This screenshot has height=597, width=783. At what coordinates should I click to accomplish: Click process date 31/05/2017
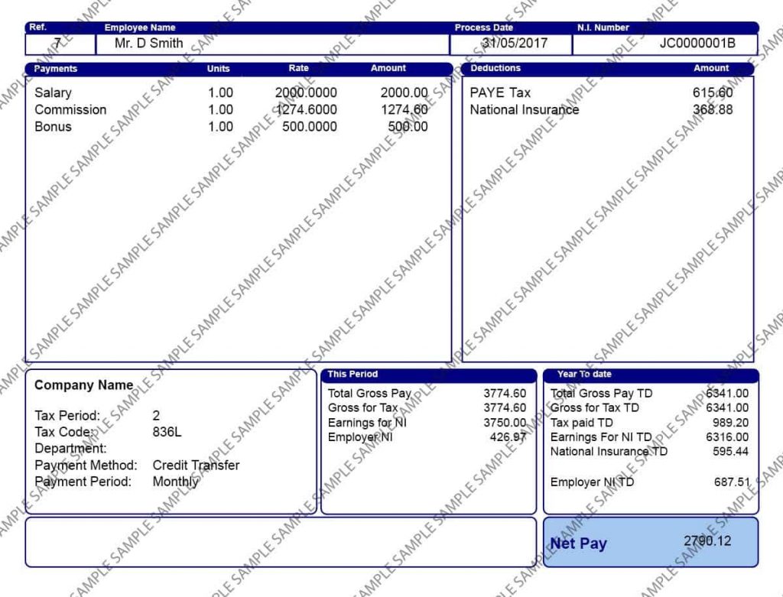click(x=515, y=44)
